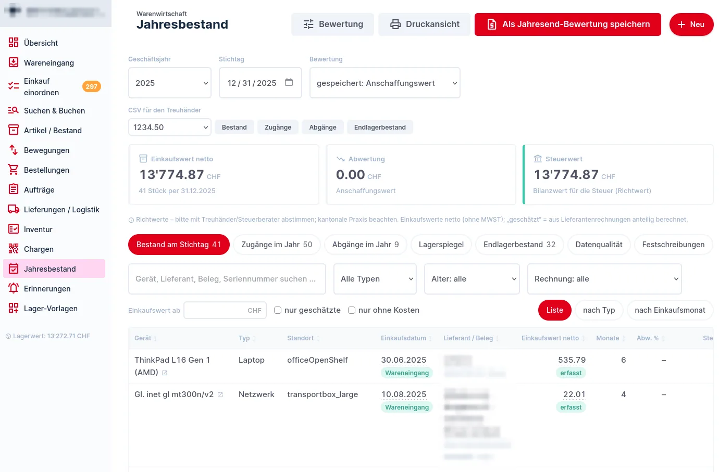The image size is (719, 472).
Task: Open Bestellungen shopping cart icon
Action: point(14,170)
